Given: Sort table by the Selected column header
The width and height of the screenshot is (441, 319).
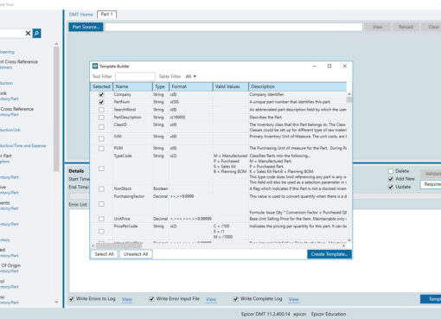Looking at the screenshot, I should [x=101, y=86].
